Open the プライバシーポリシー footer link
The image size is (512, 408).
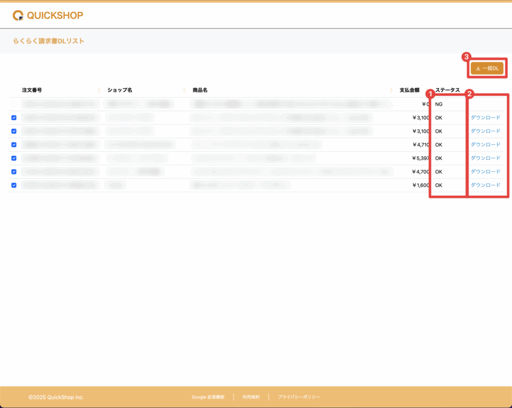(299, 397)
